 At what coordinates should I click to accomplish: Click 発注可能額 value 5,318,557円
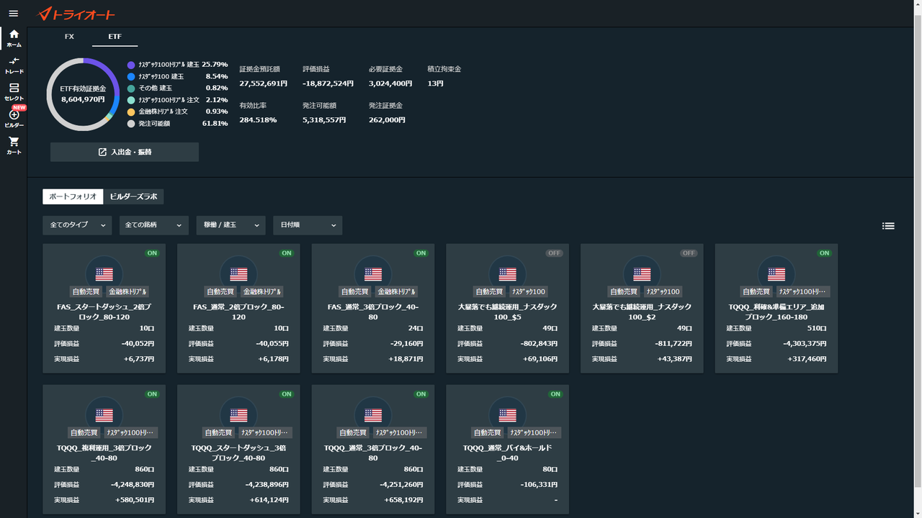tap(324, 120)
